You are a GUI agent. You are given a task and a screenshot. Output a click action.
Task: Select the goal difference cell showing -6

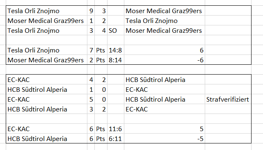(x=165, y=60)
